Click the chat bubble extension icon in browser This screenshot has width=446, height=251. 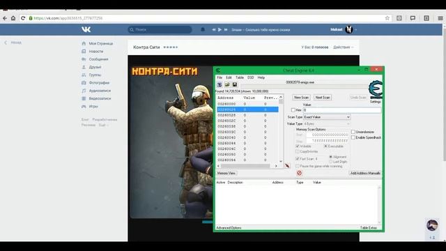[x=413, y=18]
